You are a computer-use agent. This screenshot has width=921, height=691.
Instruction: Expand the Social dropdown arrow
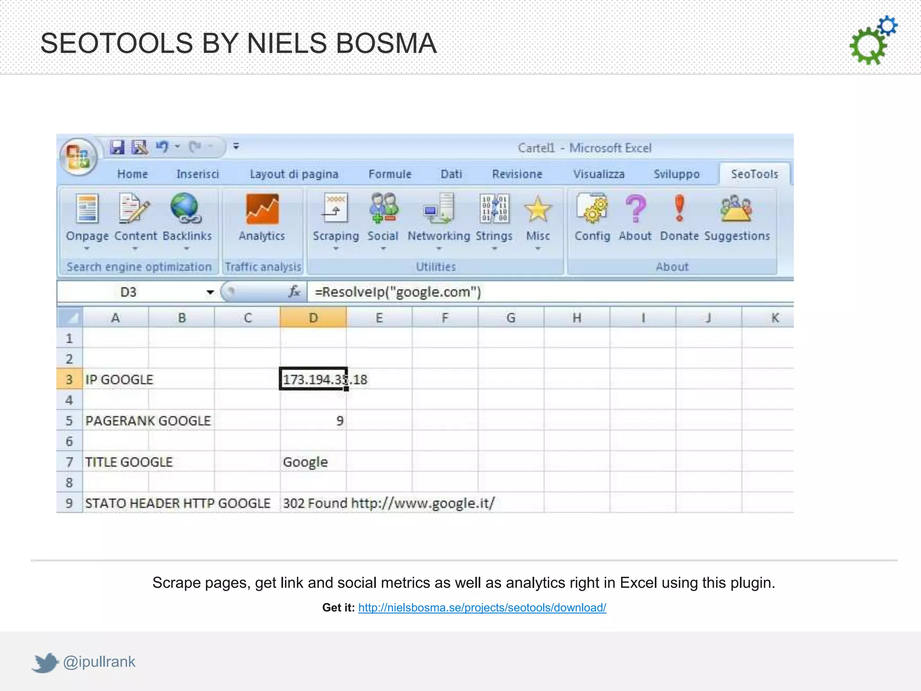tap(383, 248)
